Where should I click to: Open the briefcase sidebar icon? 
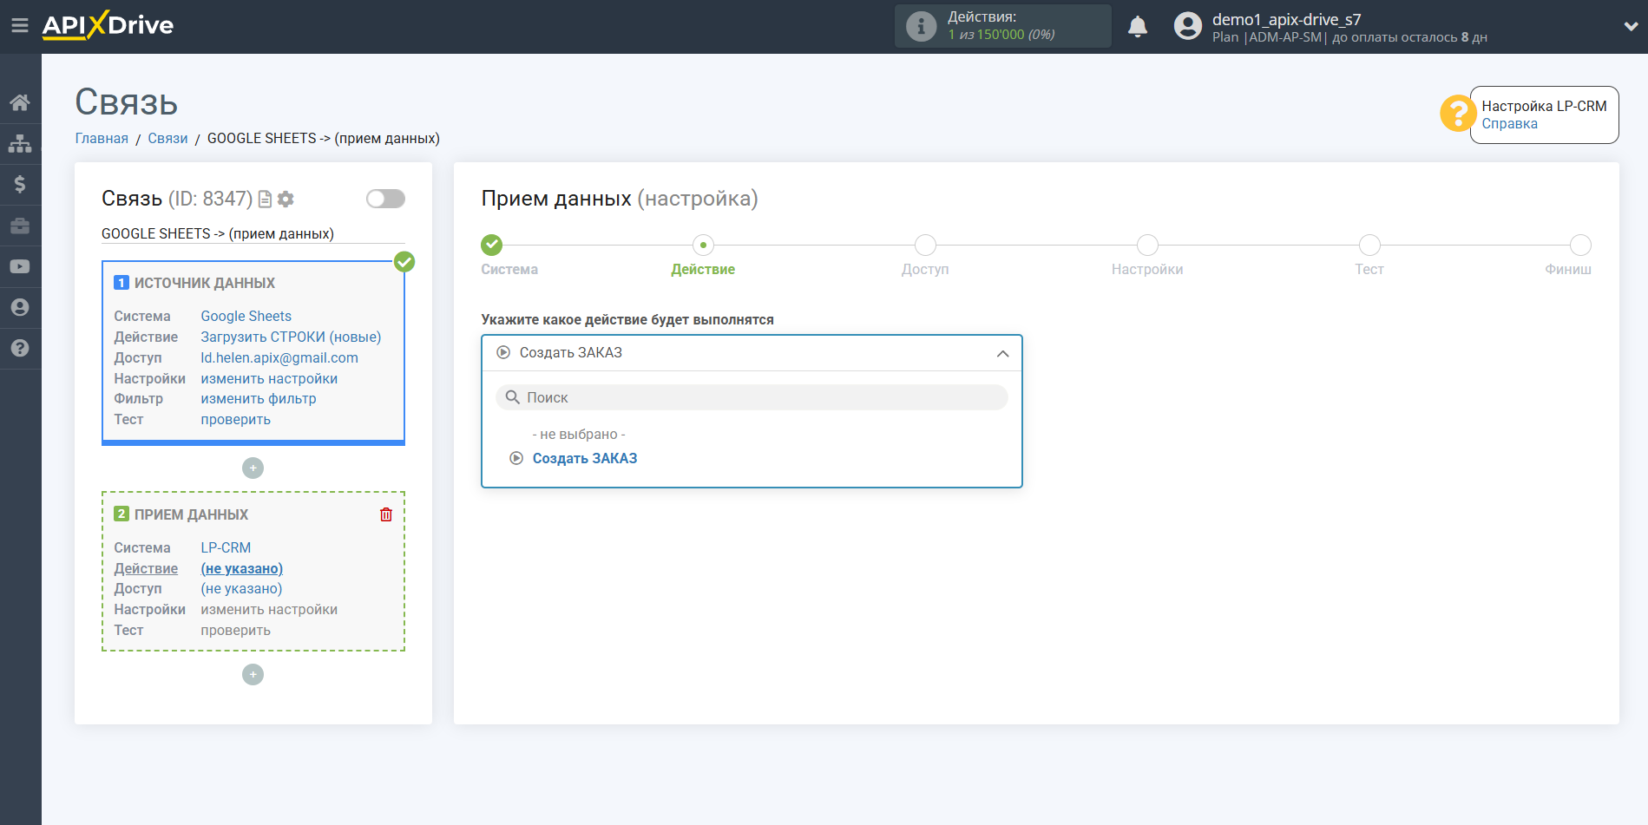tap(20, 226)
